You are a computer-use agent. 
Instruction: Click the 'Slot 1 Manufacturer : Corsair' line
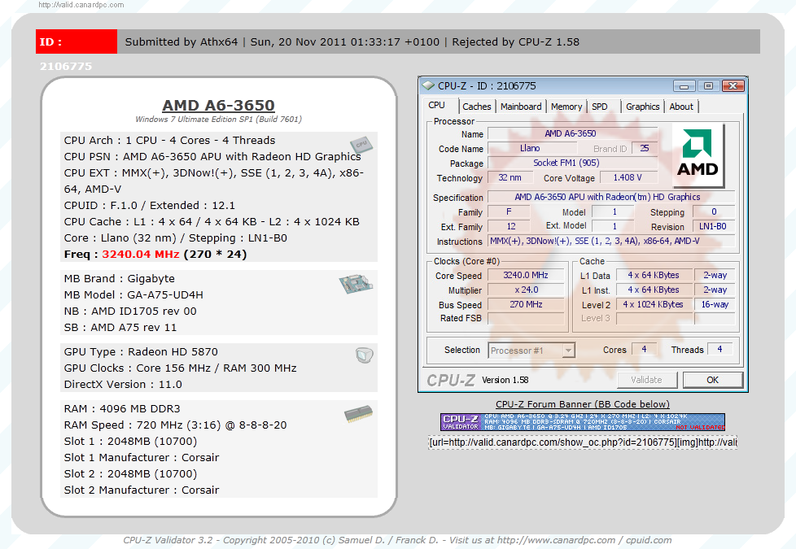[x=142, y=457]
